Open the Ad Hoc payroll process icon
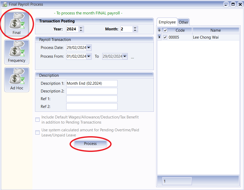The width and height of the screenshot is (244, 190). [x=16, y=80]
